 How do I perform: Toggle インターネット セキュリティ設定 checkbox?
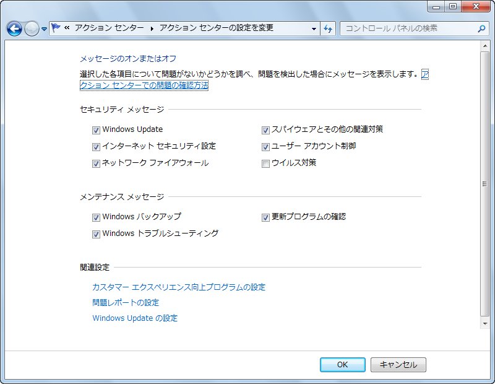point(96,147)
